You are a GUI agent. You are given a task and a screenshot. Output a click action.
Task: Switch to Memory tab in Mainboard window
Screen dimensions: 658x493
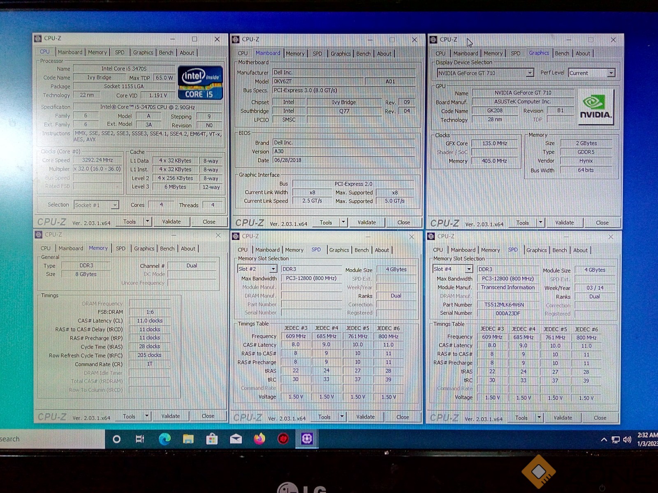(295, 53)
